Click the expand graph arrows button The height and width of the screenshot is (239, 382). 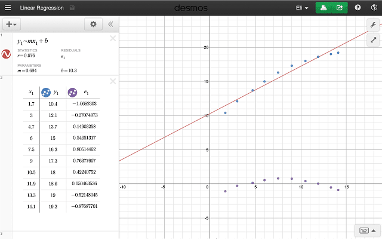click(373, 40)
